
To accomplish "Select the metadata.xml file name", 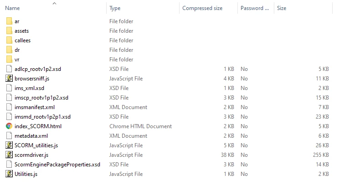I will click(x=31, y=136).
